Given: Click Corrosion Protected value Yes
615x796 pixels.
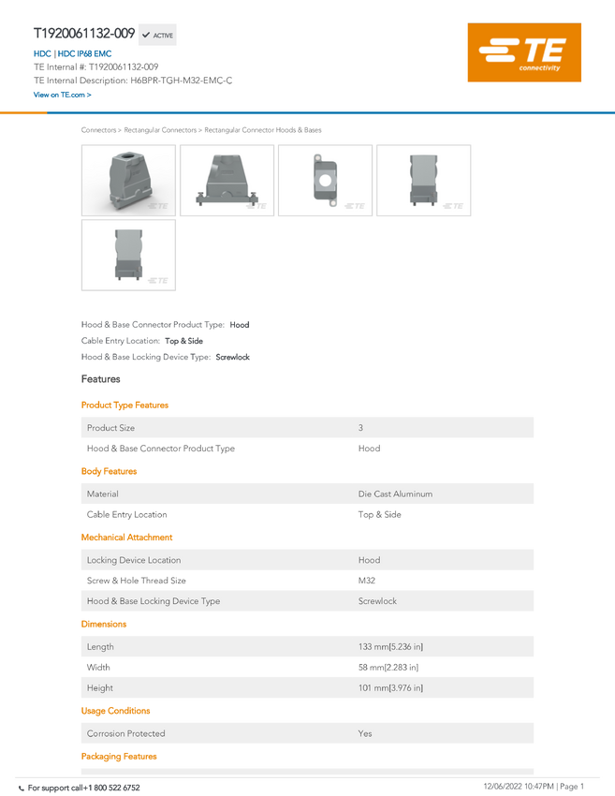Looking at the screenshot, I should click(365, 733).
